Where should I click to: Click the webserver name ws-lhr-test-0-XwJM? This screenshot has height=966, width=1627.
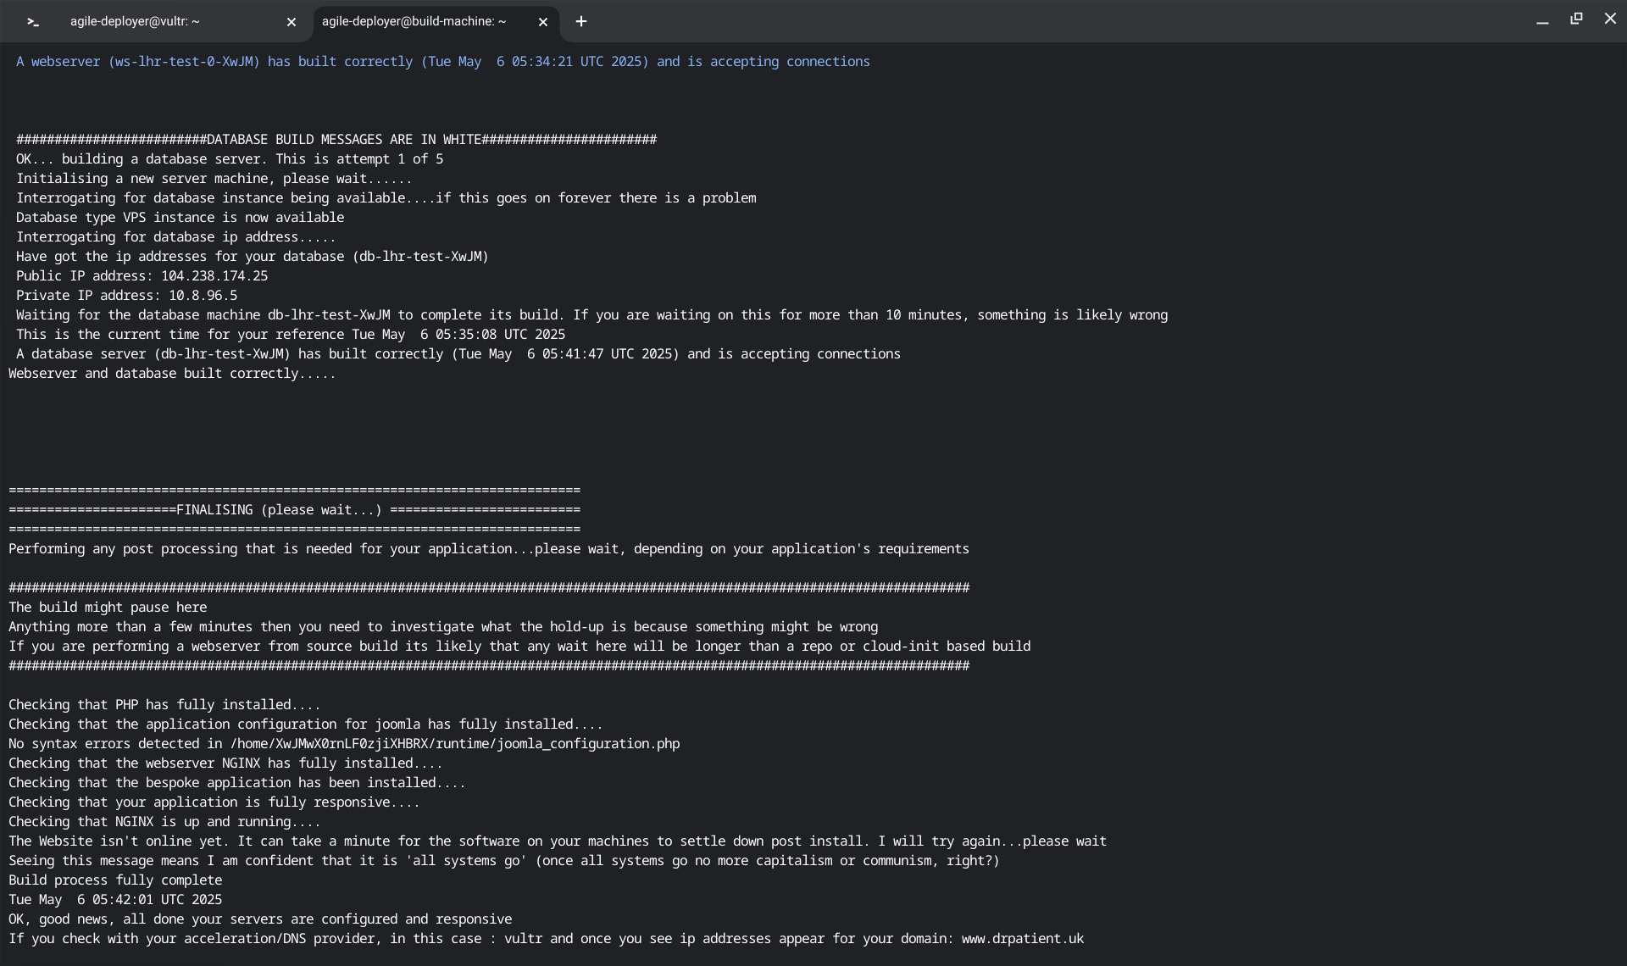tap(184, 62)
